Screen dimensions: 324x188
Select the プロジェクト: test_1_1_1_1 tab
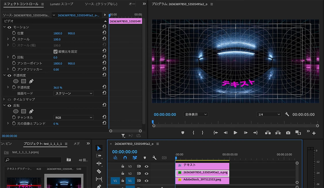[x=43, y=144]
